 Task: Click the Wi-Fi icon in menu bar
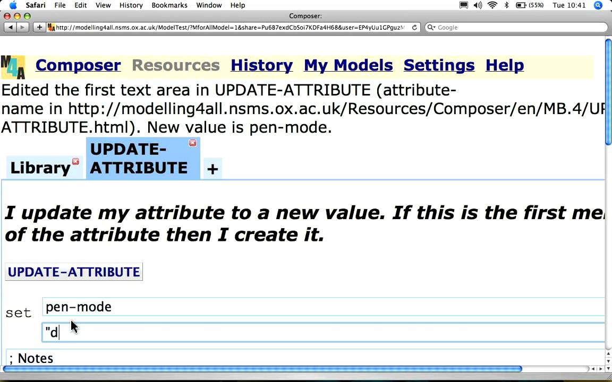[492, 5]
